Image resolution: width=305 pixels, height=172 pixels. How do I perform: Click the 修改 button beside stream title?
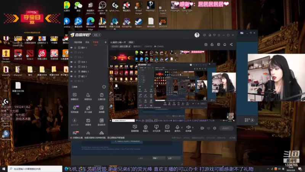[x=131, y=42]
